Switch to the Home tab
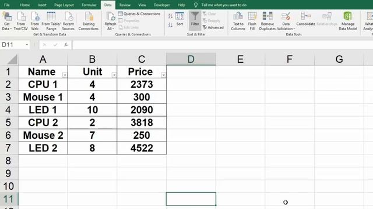Screen dimensions: 373x209 24,5
